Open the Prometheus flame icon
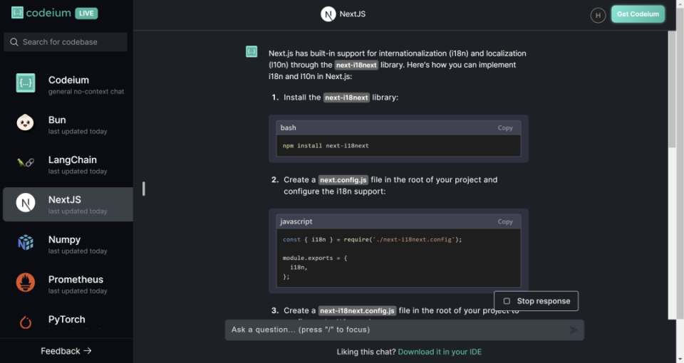Screen dimensions: 684x363 click(26, 283)
